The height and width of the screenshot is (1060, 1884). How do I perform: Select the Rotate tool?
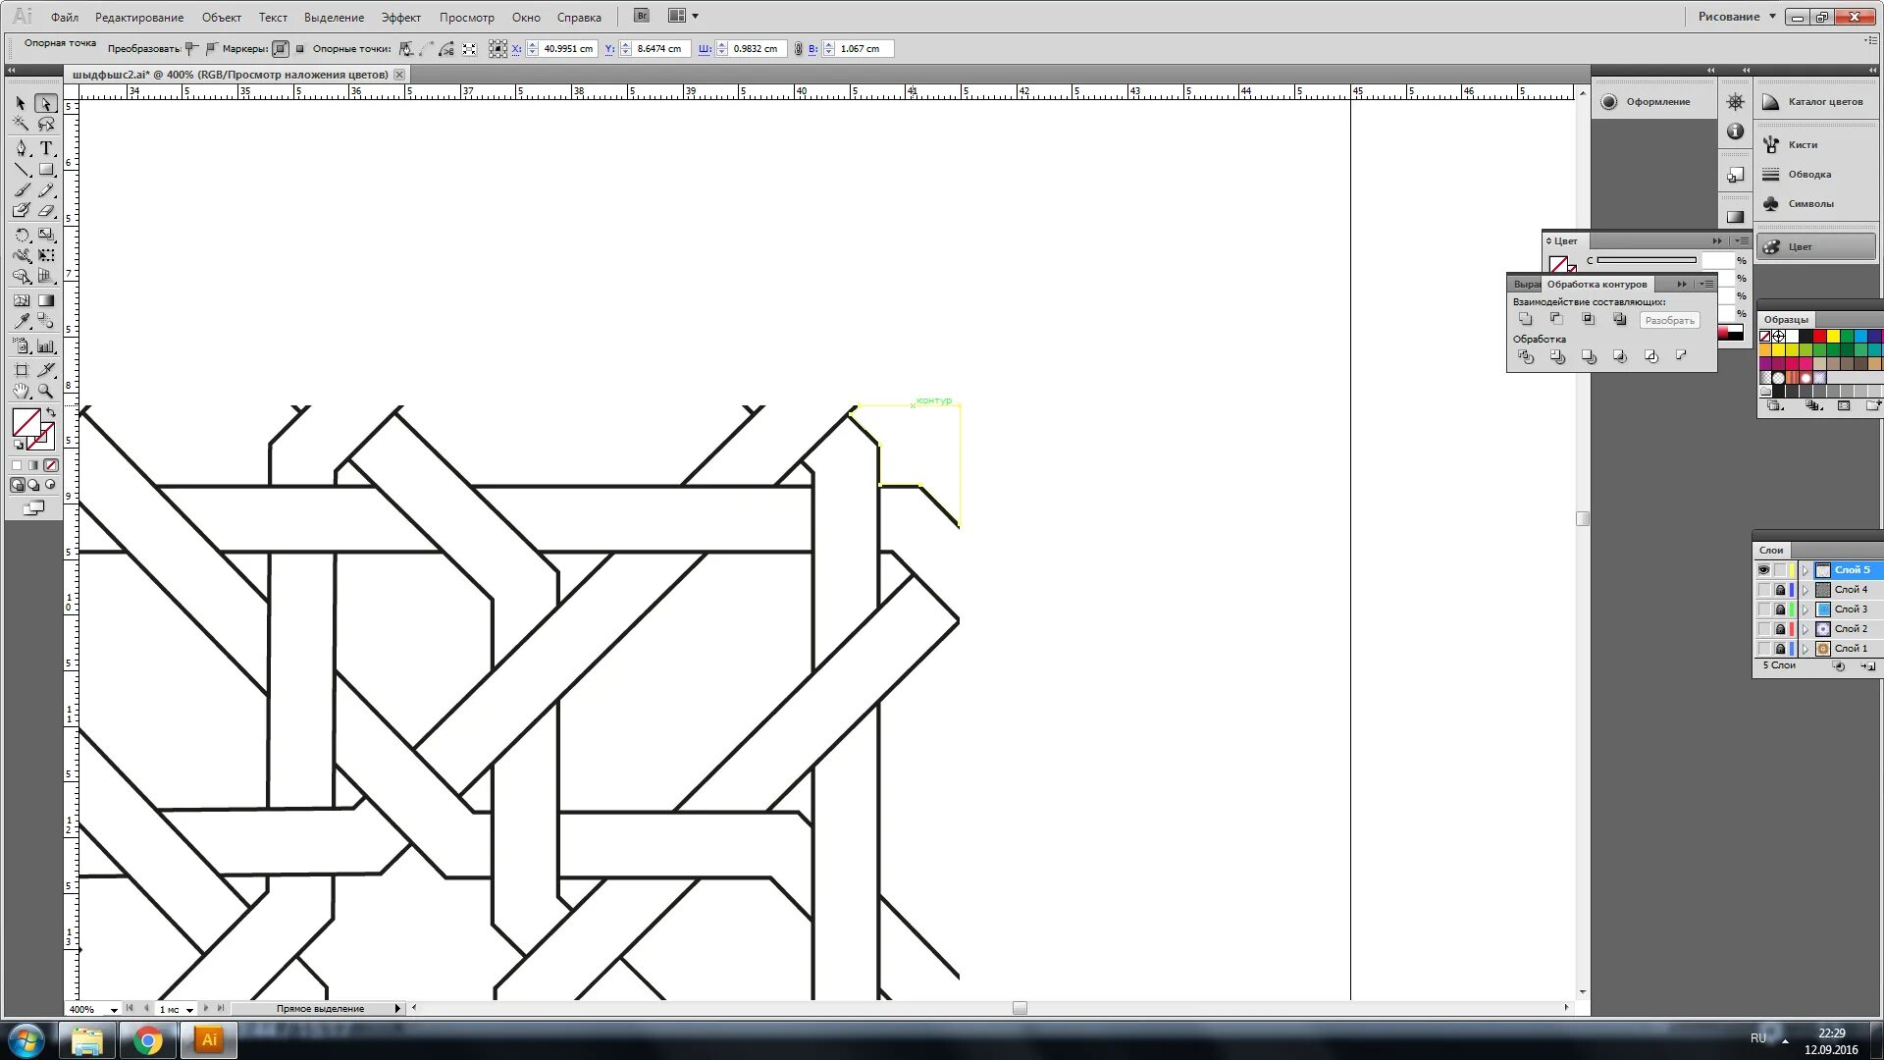pos(22,236)
